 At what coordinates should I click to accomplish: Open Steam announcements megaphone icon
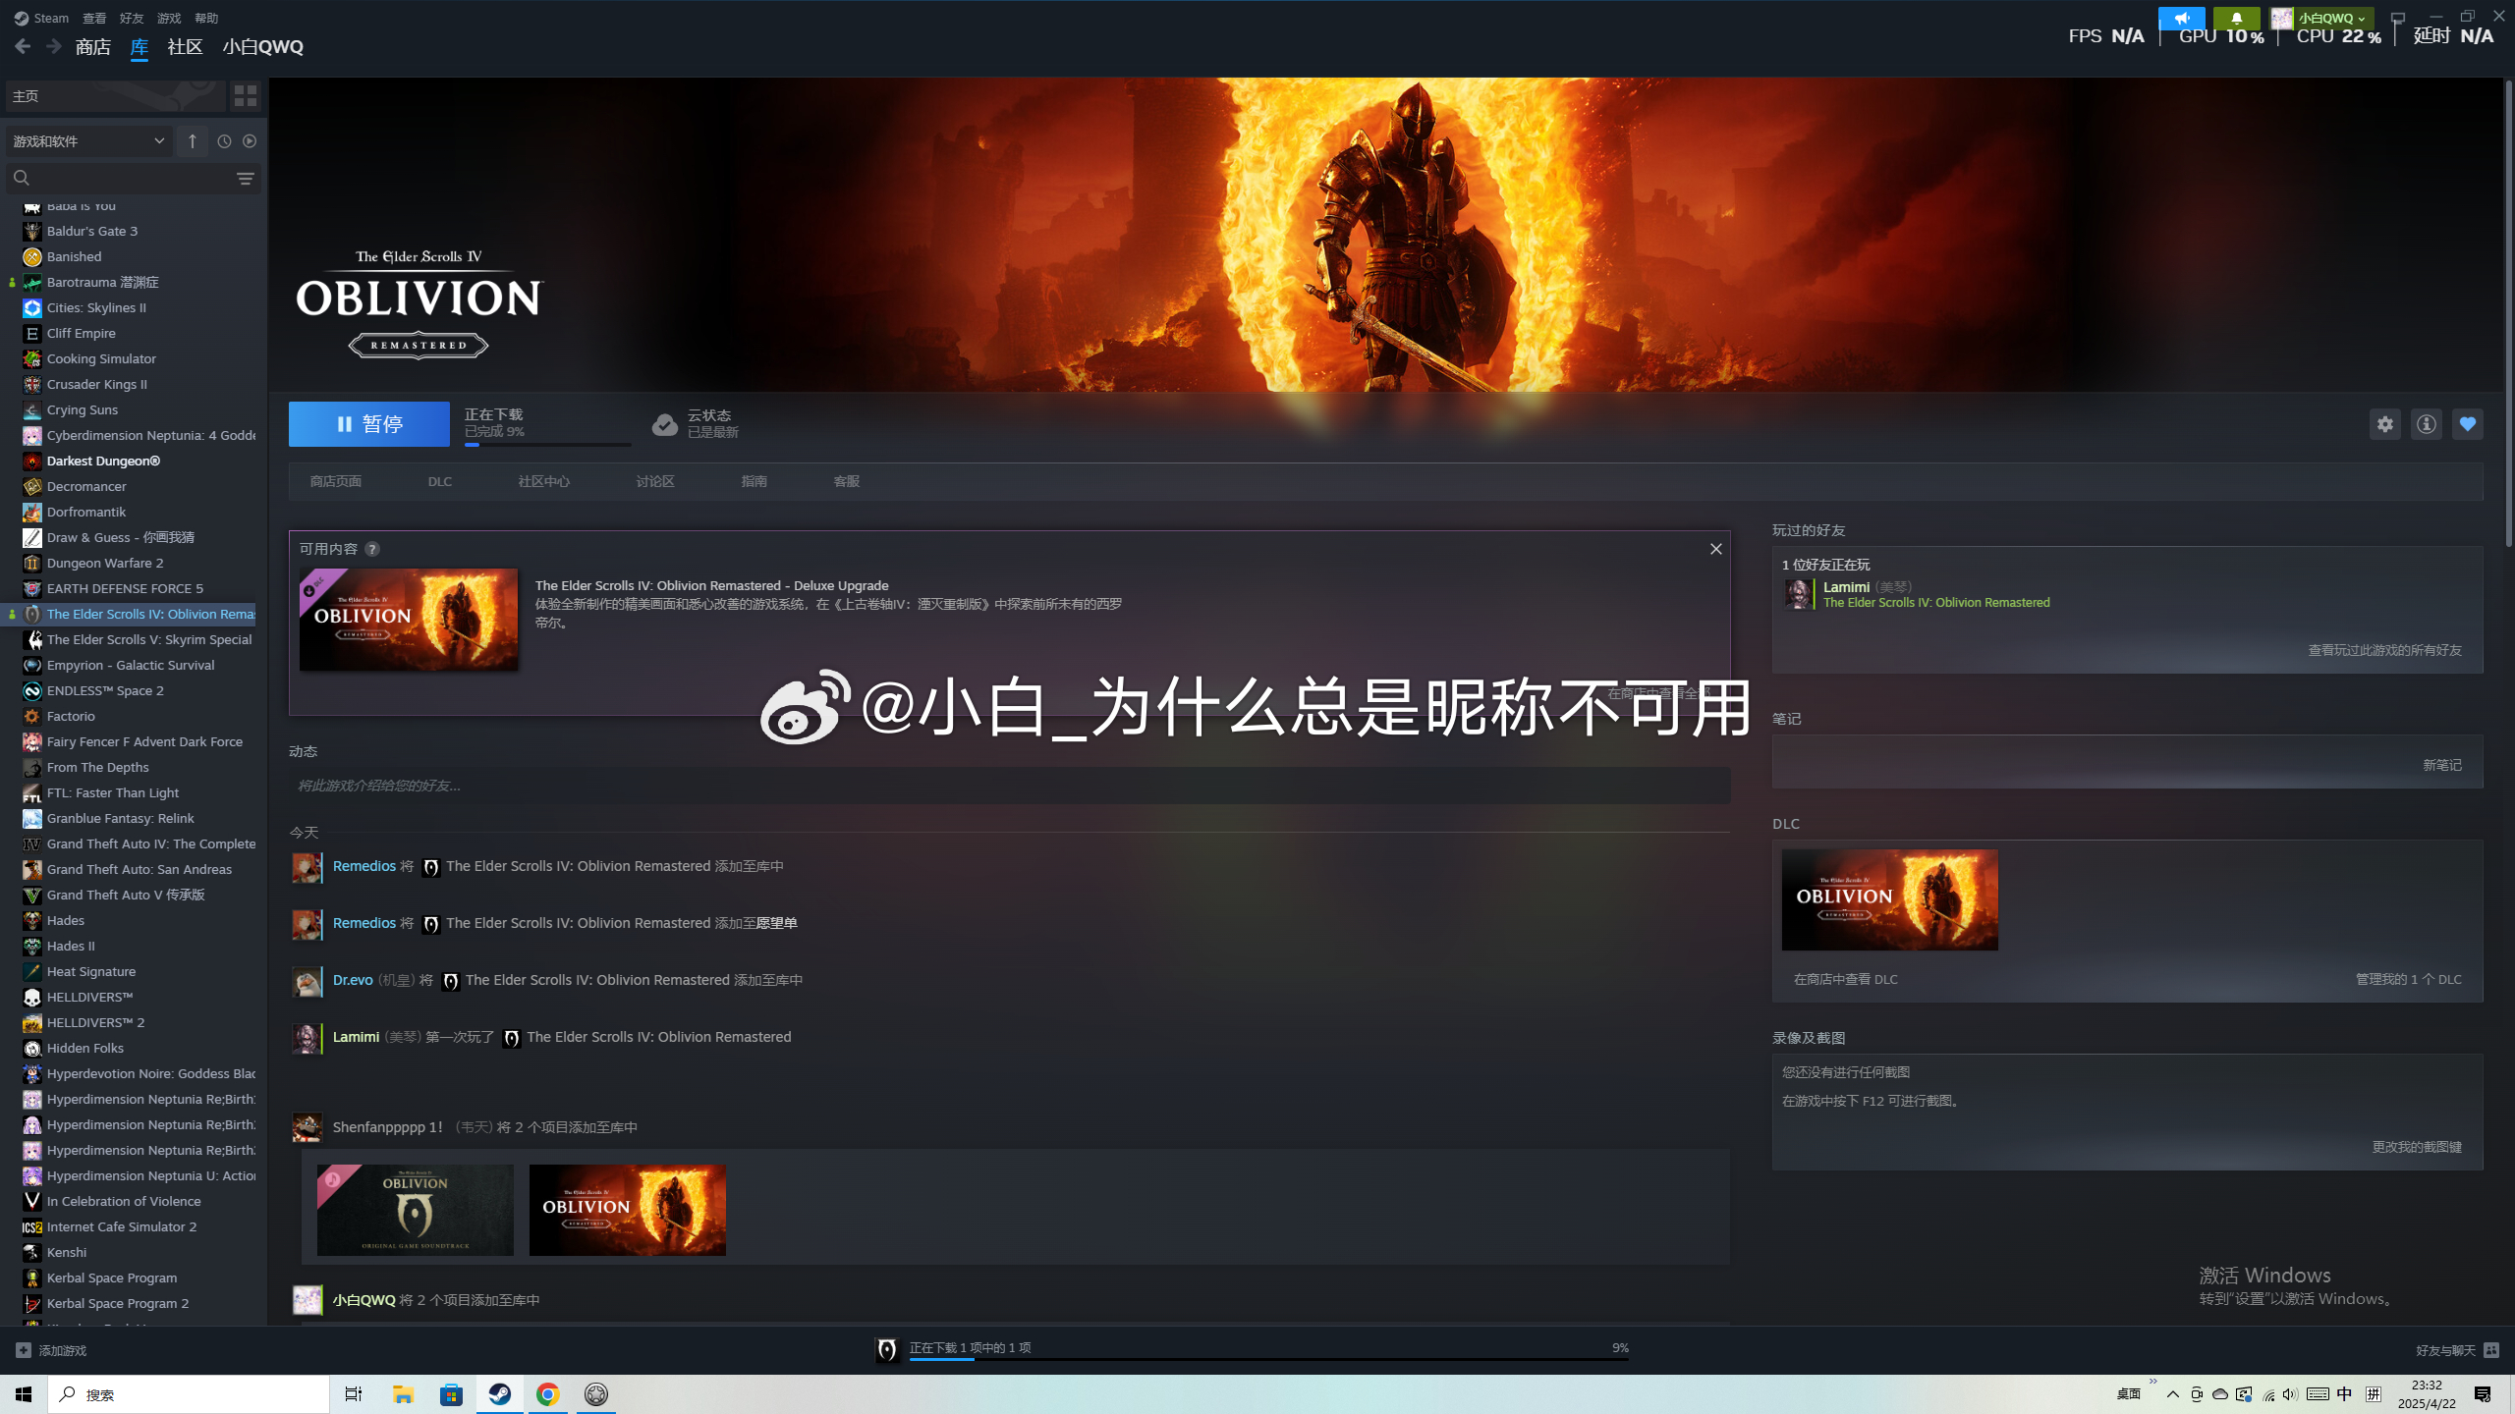click(x=2181, y=18)
